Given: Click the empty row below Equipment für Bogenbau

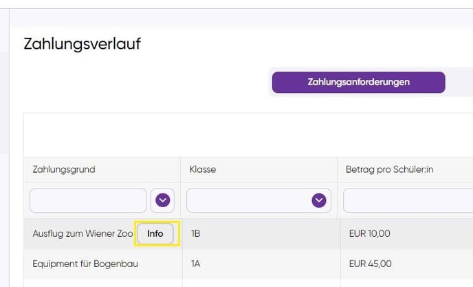Looking at the screenshot, I should click(x=248, y=283).
